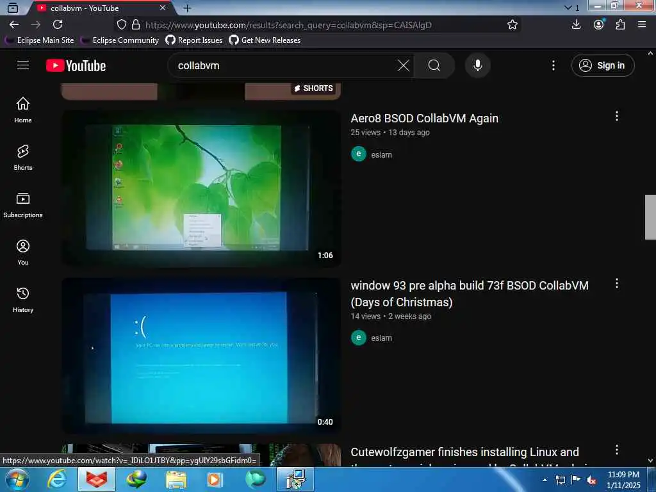Play Aero8 BSOD CollabVM Again thumbnail
656x492 pixels.
click(201, 188)
